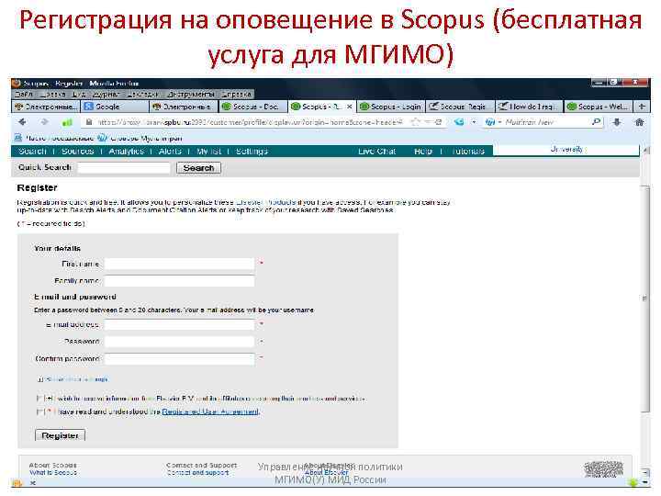
Task: Close the active Scopus tab
Action: 350,107
